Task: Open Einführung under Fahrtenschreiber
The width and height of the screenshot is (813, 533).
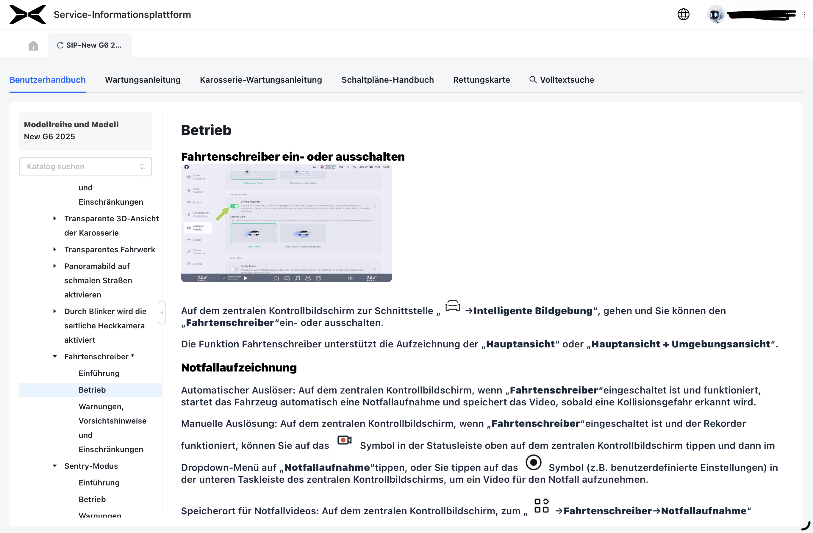Action: 99,373
